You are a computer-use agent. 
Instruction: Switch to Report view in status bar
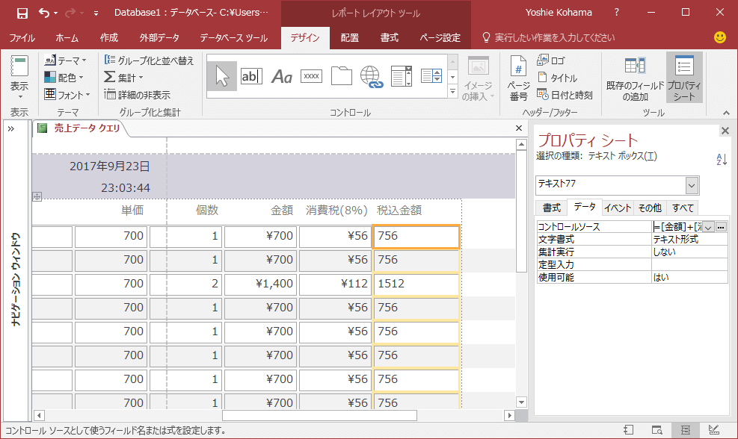tap(628, 429)
